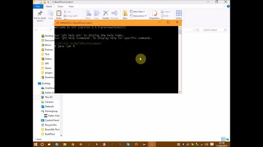Switch to the Home ribbon tab
Image resolution: width=263 pixels, height=147 pixels.
tap(49, 7)
